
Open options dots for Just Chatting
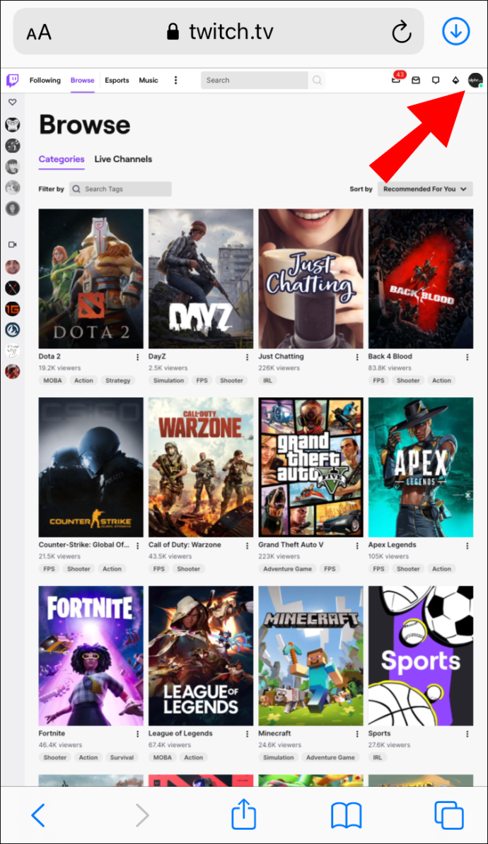click(357, 357)
